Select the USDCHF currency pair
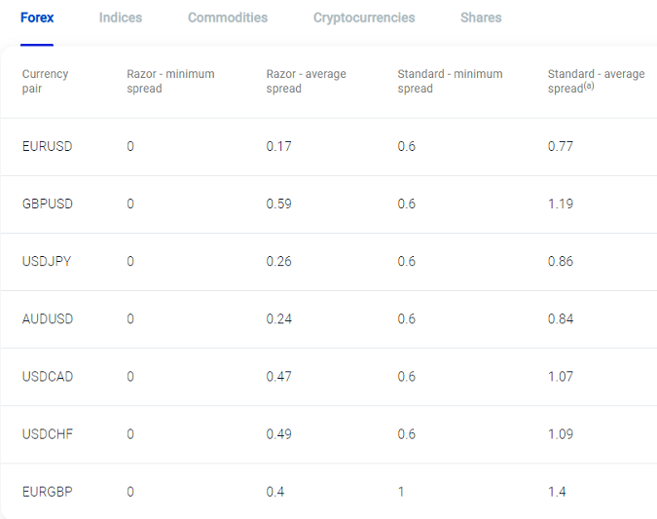Image resolution: width=657 pixels, height=519 pixels. (x=48, y=434)
